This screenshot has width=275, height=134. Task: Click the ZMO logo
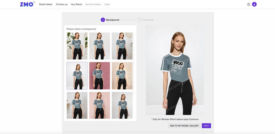tap(27, 4)
